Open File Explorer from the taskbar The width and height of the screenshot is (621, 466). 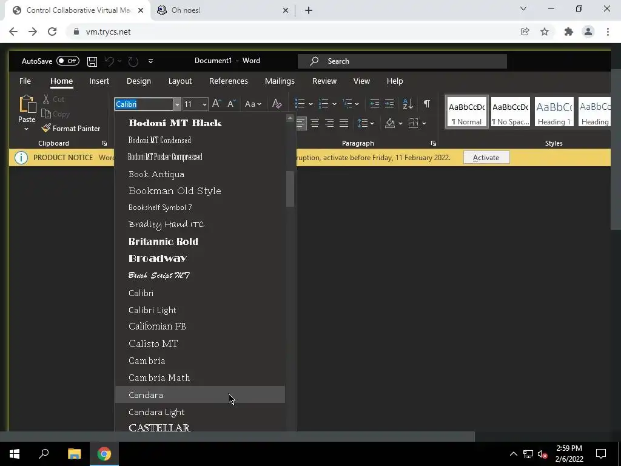point(74,454)
